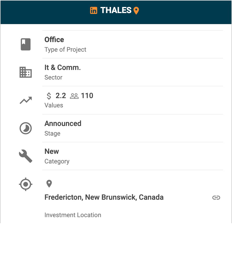232x263 pixels.
Task: Open the Thales LinkedIn icon
Action: pyautogui.click(x=94, y=10)
